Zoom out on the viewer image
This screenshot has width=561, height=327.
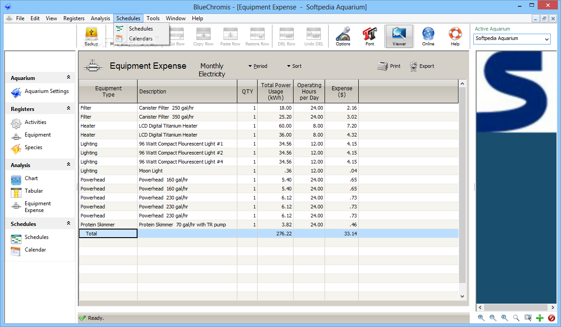493,318
